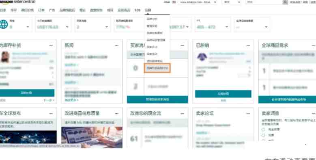Open the 帮助 link at the top right

pyautogui.click(x=305, y=2)
